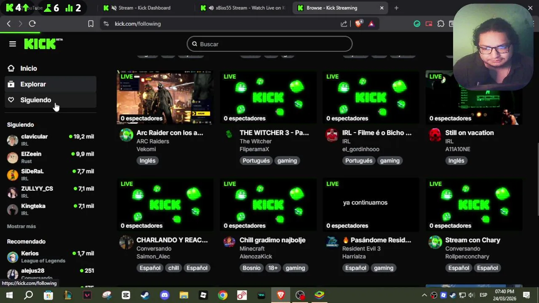Click the Português tag under THE WITCHER 3
The height and width of the screenshot is (303, 539).
[x=256, y=160]
